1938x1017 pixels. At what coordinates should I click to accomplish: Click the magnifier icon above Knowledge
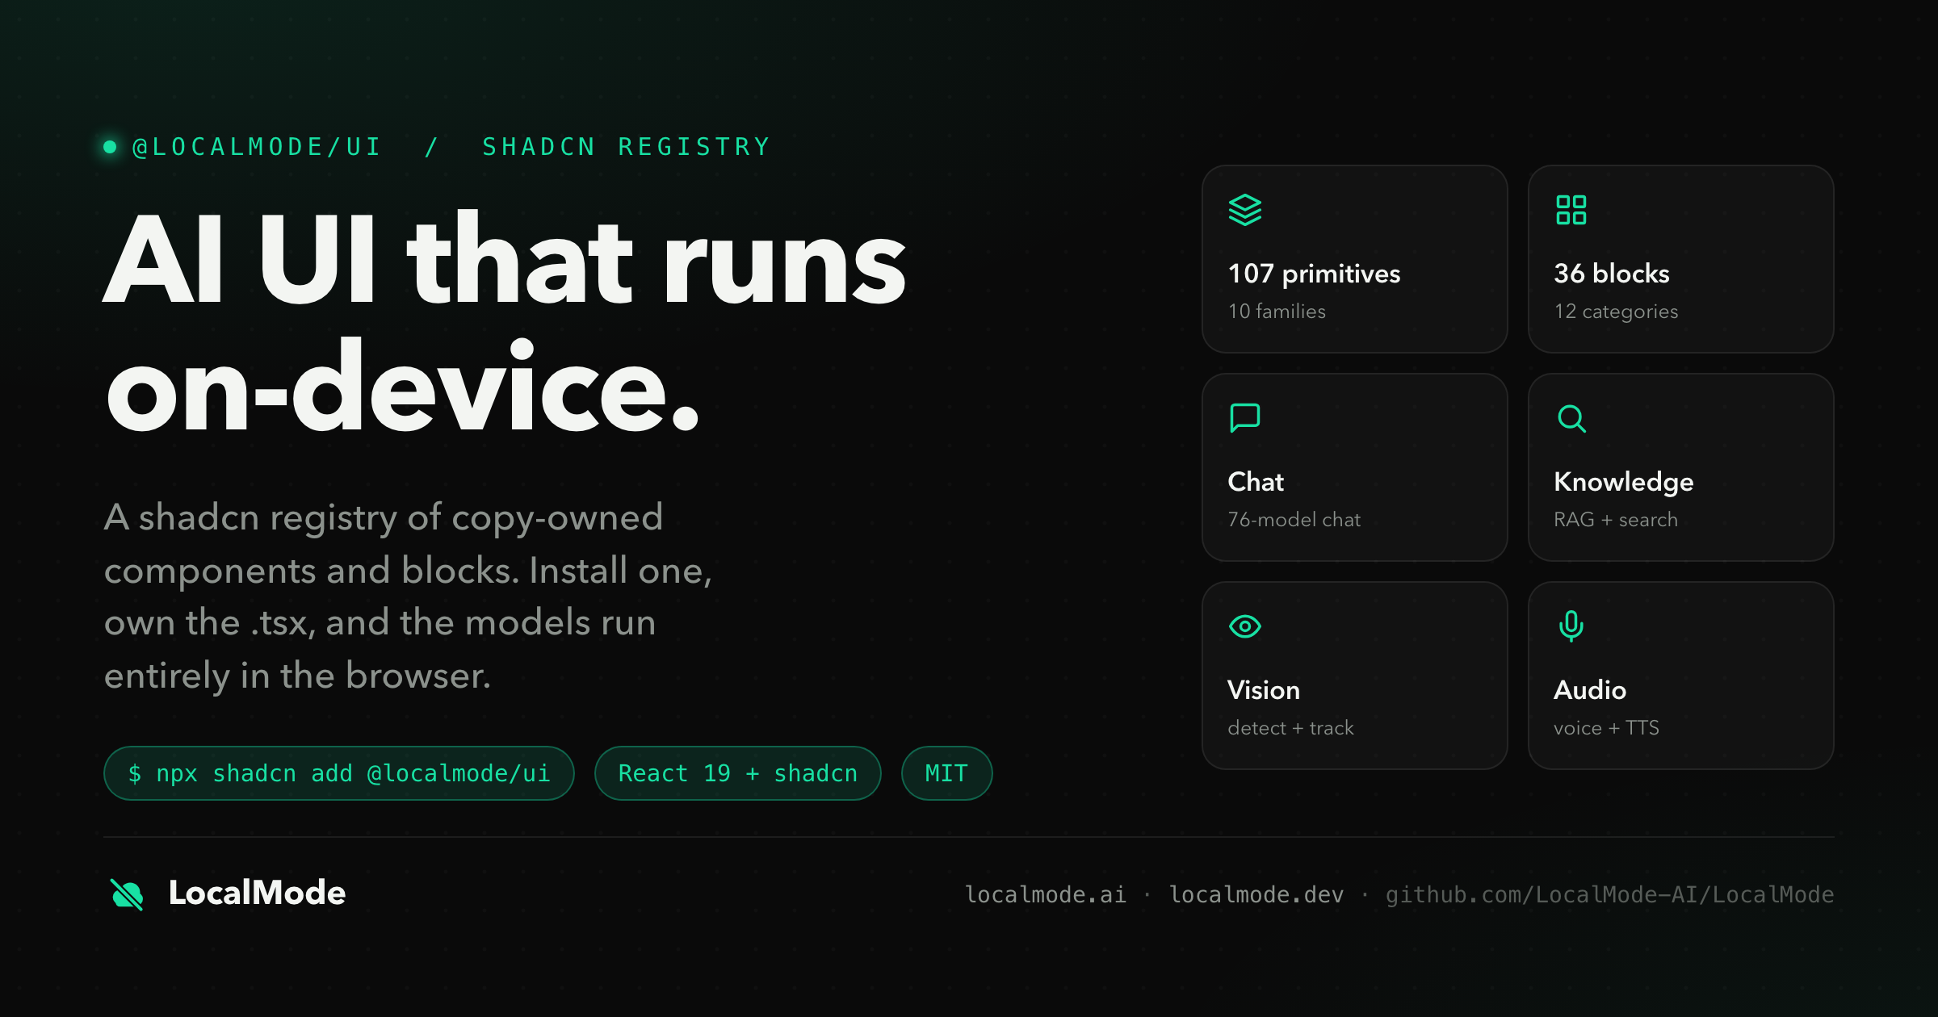[1571, 419]
